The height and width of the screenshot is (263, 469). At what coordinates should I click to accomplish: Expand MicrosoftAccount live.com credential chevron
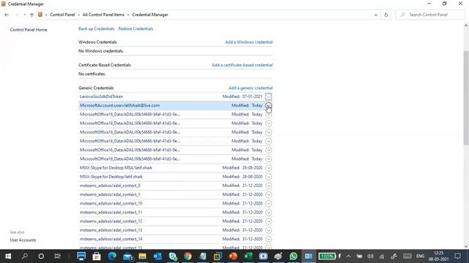pyautogui.click(x=269, y=105)
